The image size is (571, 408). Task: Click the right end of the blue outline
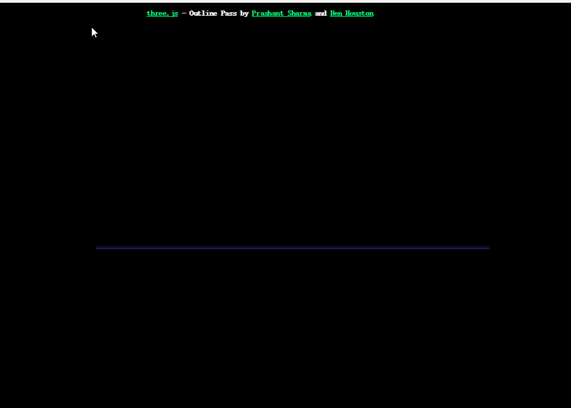point(487,247)
